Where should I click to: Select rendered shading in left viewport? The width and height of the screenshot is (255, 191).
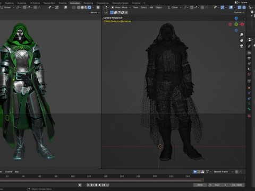point(90,7)
